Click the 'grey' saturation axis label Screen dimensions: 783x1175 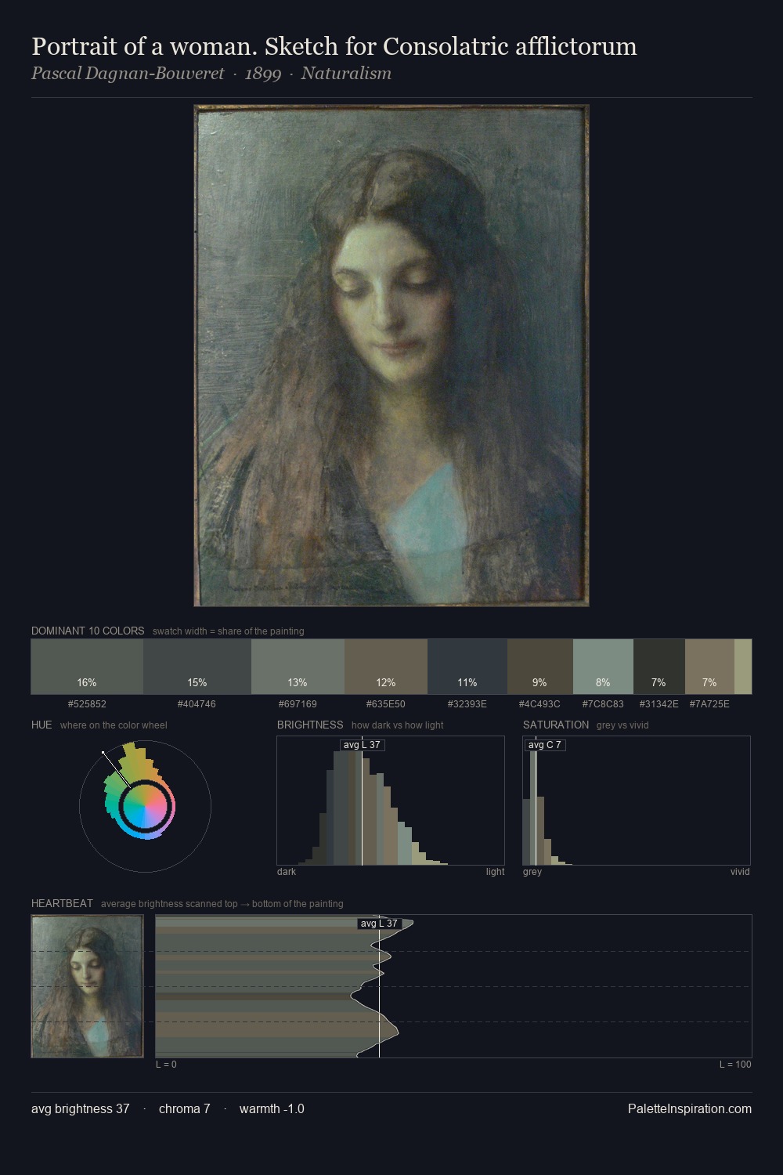click(x=532, y=872)
